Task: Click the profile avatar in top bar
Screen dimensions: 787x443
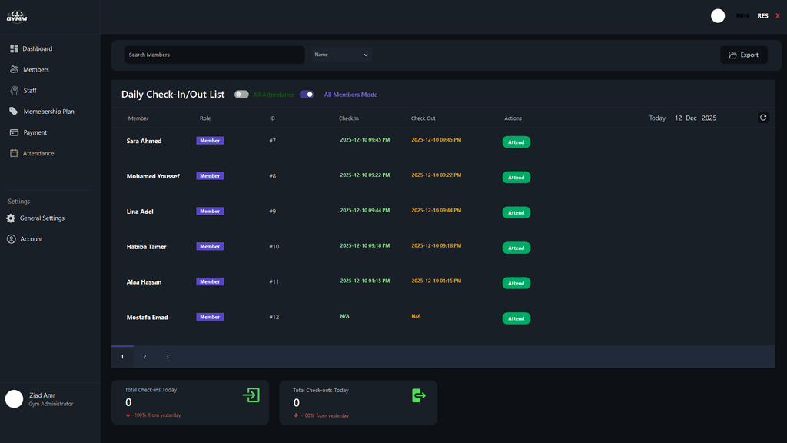Action: click(718, 16)
